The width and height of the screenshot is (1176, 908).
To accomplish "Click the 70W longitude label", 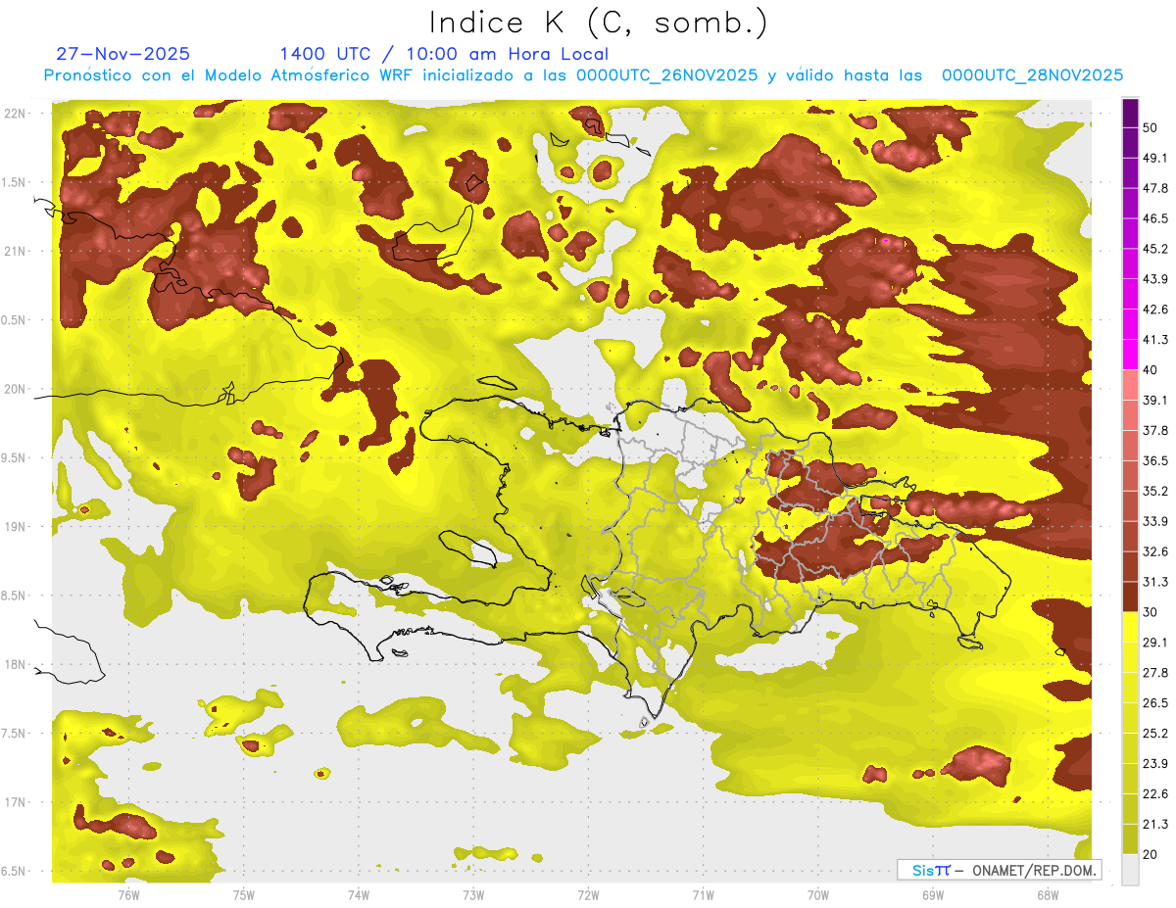I will tap(818, 895).
